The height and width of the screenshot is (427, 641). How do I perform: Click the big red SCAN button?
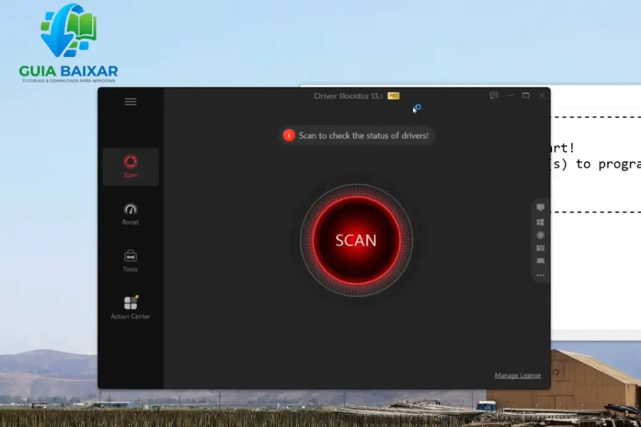coord(356,241)
